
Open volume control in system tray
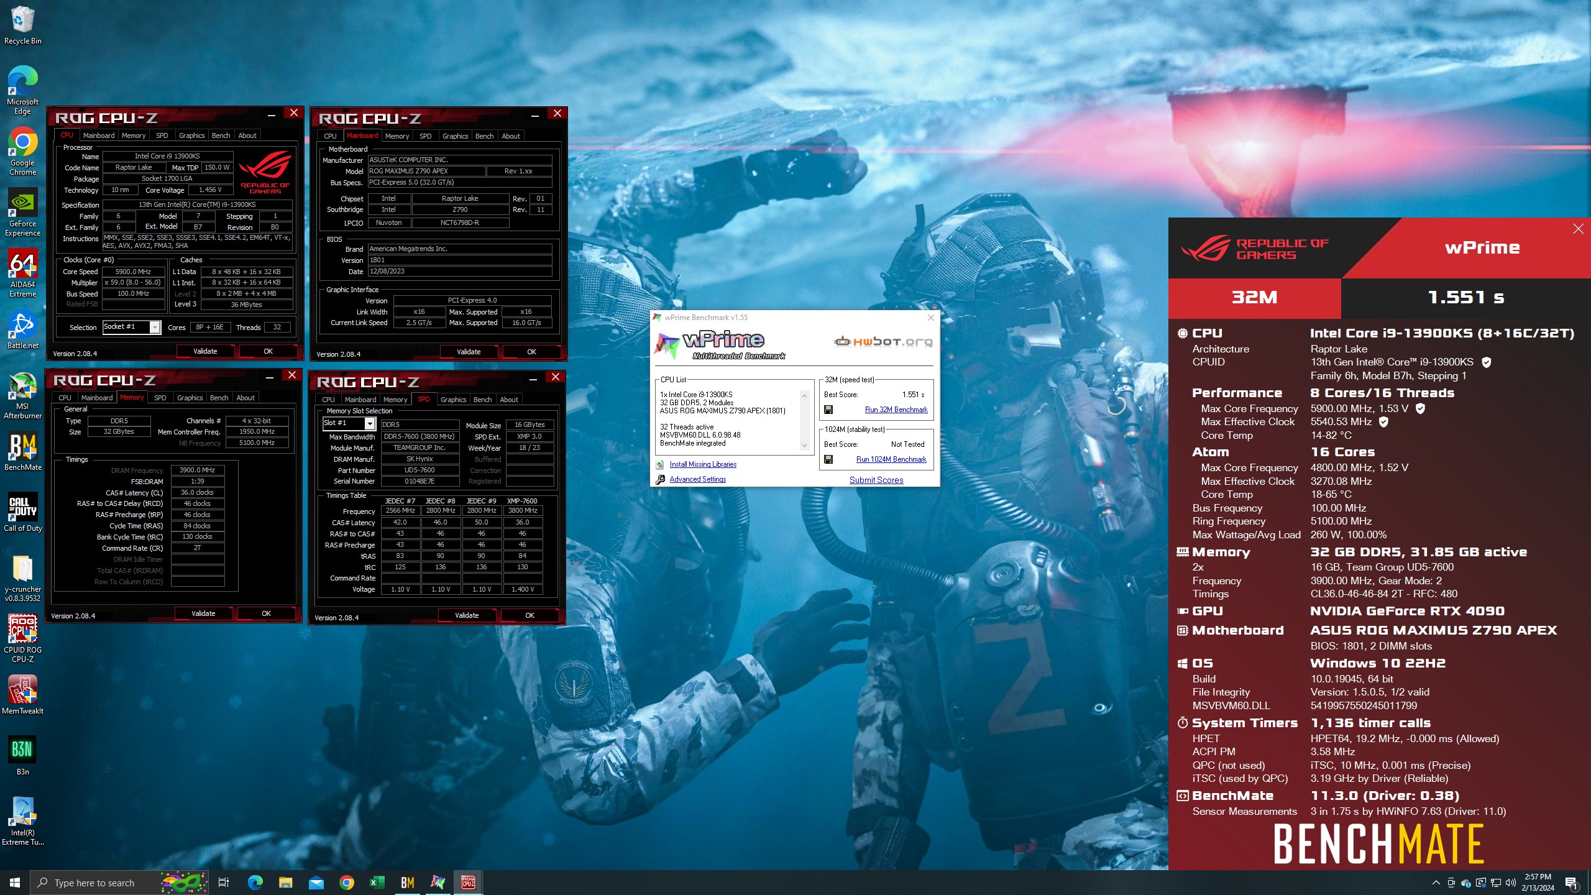point(1510,883)
